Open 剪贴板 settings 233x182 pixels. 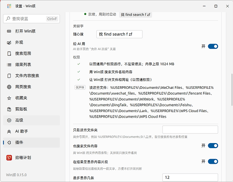31,109
